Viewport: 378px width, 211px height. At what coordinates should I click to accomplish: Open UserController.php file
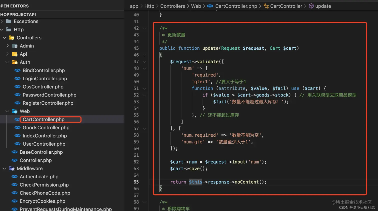click(x=44, y=144)
